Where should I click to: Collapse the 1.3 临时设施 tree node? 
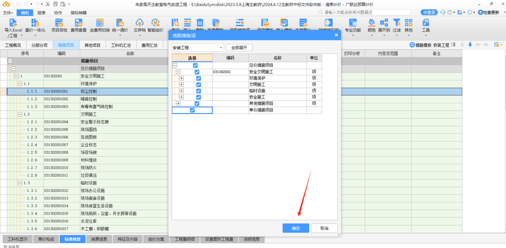point(20,183)
